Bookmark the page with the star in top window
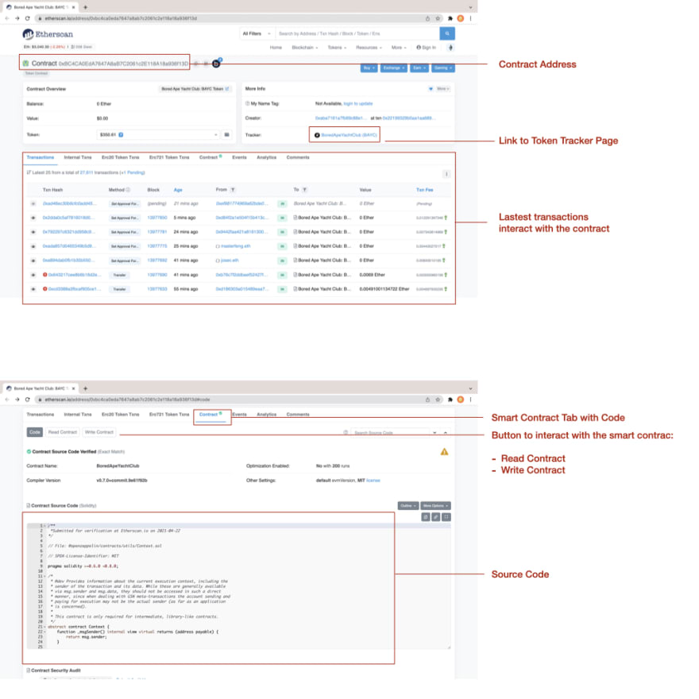Image resolution: width=699 pixels, height=699 pixels. click(x=438, y=18)
